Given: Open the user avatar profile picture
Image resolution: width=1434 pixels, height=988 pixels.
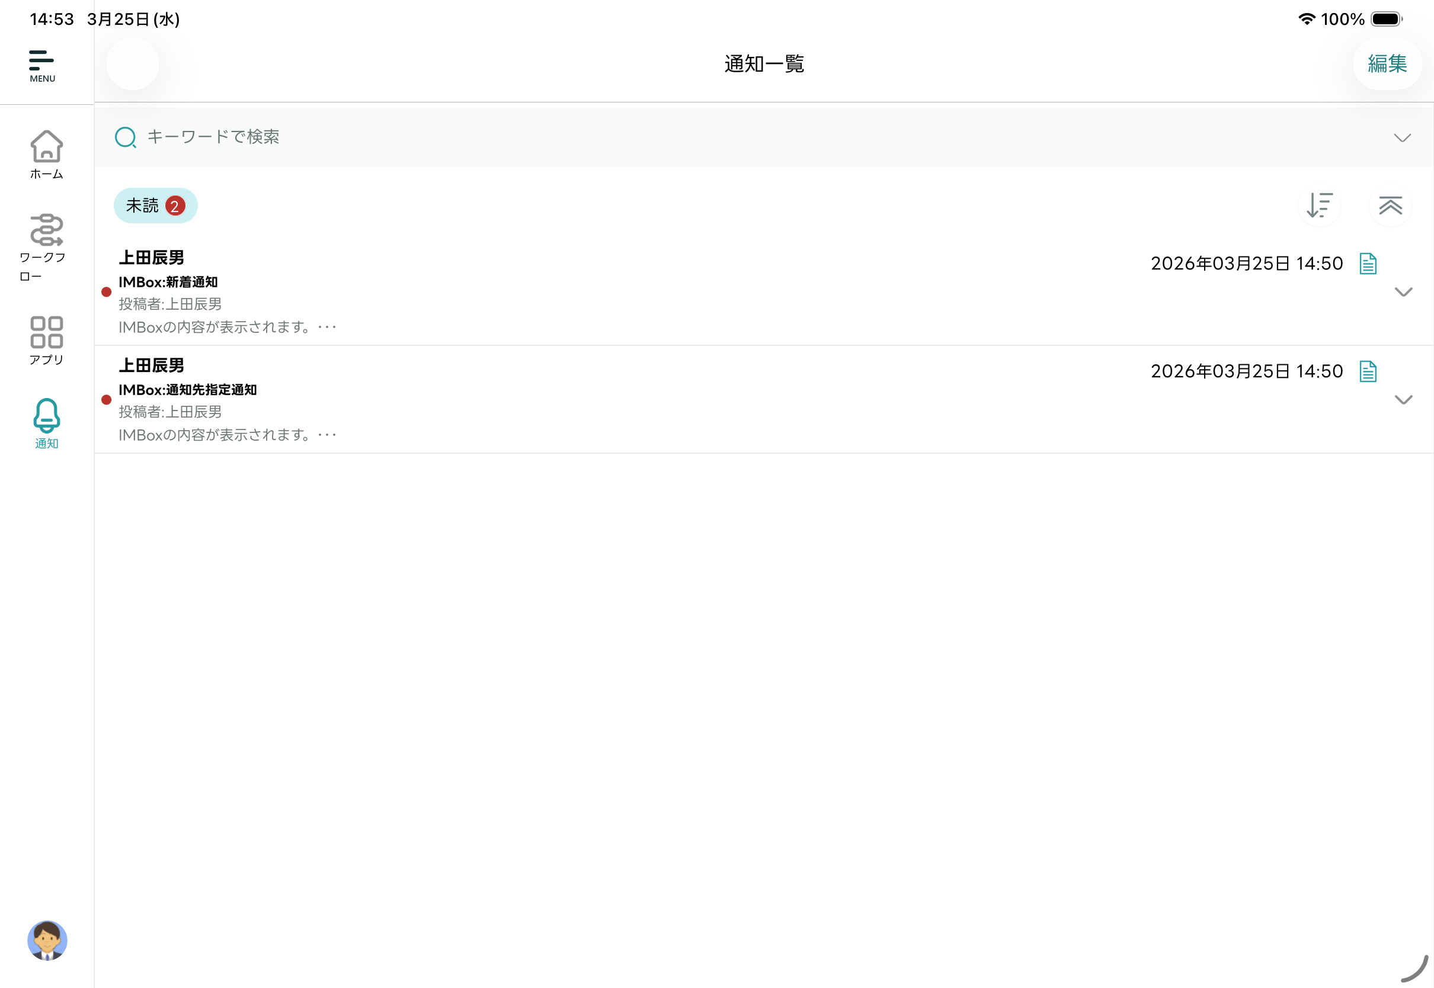Looking at the screenshot, I should click(x=47, y=941).
